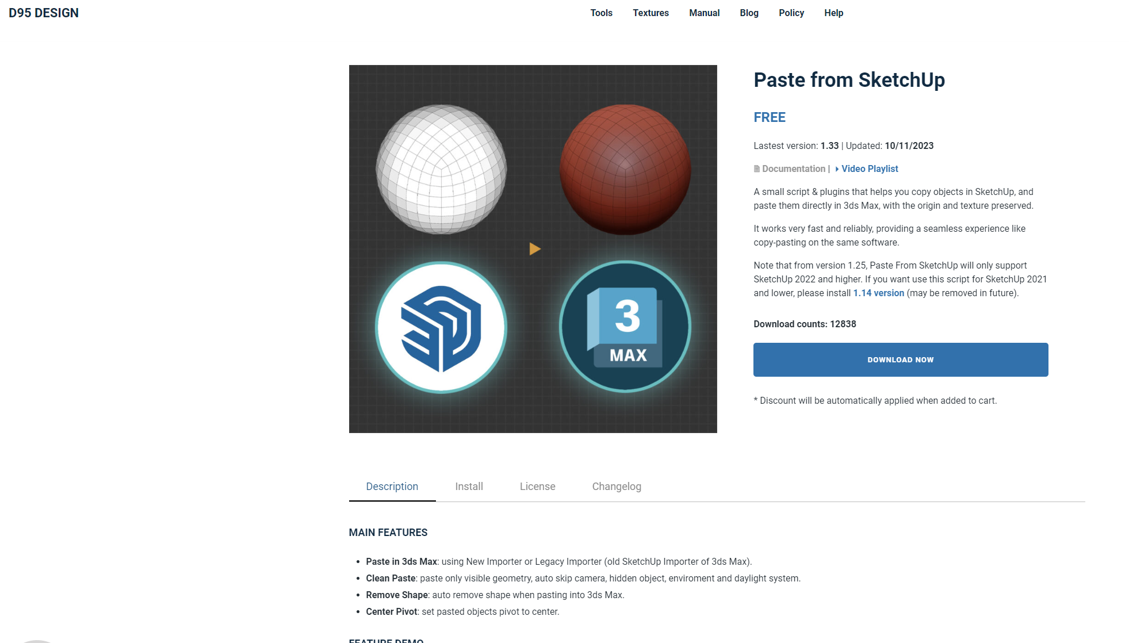Click the 3ds Max logo icon

625,327
